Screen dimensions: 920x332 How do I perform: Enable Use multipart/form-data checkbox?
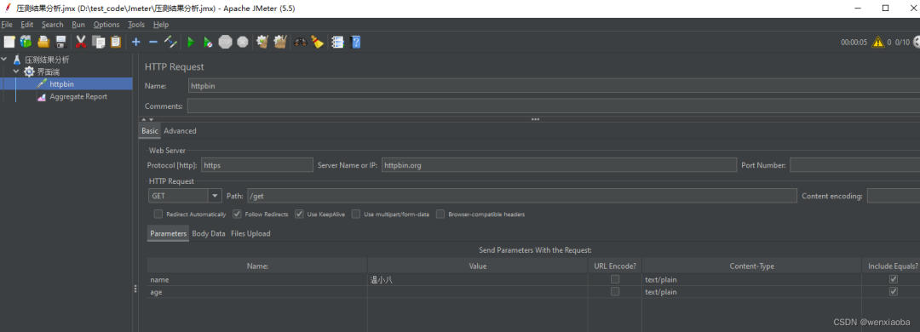(356, 215)
